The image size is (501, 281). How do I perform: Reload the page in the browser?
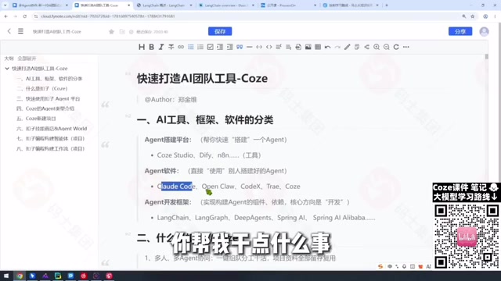click(x=24, y=16)
